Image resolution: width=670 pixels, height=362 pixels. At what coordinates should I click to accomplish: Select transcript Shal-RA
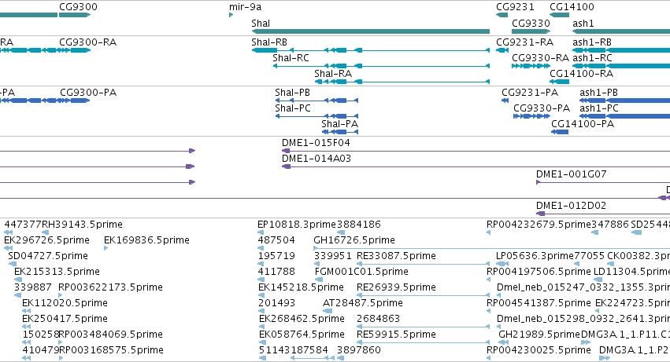(x=402, y=82)
